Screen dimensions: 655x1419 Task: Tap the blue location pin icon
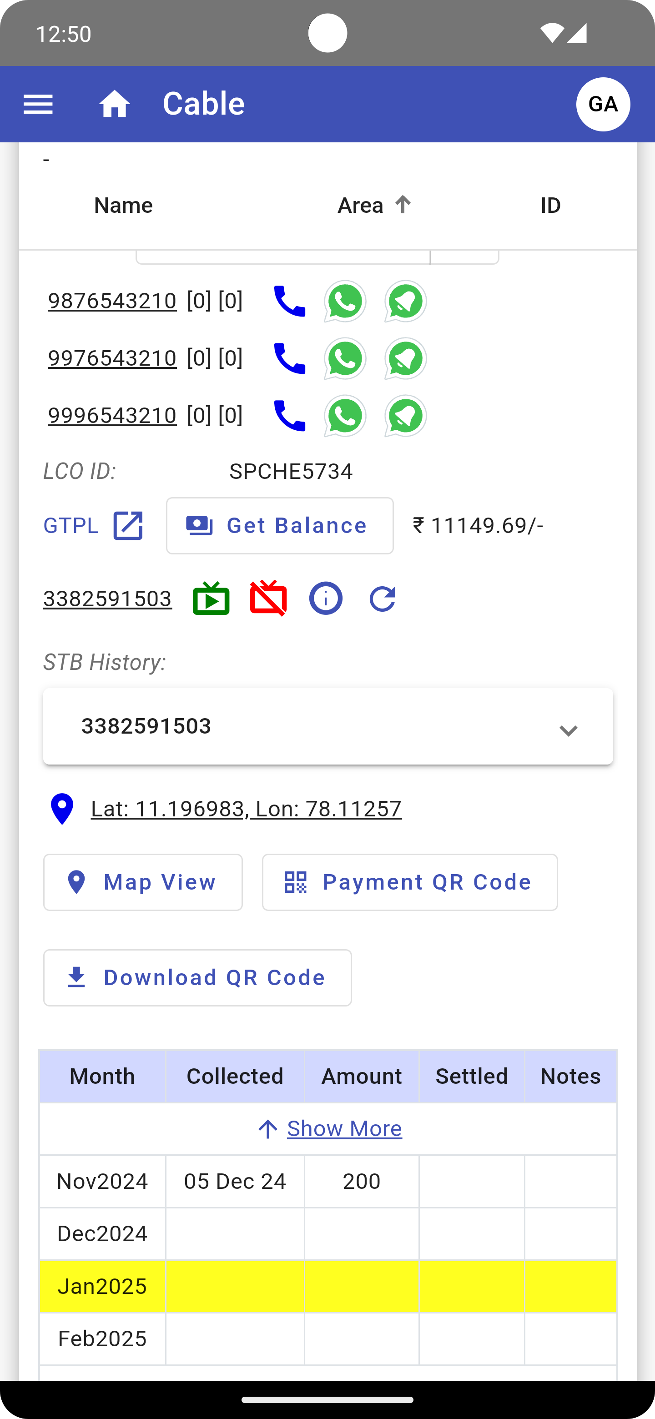click(62, 809)
